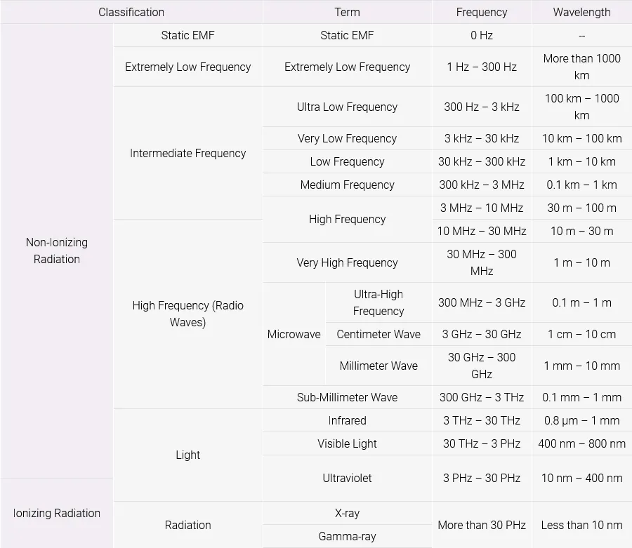Click the "30 THz – 3 PHz" cell
Image resolution: width=632 pixels, height=548 pixels.
(x=482, y=443)
